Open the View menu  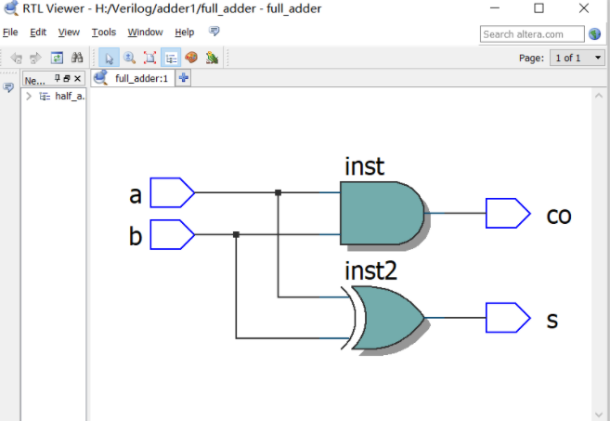(69, 32)
